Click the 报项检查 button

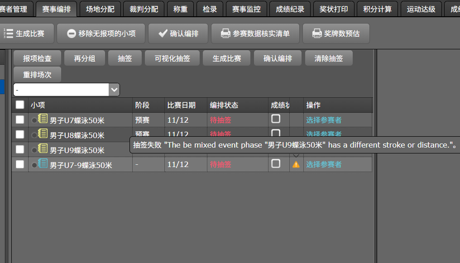pyautogui.click(x=36, y=58)
